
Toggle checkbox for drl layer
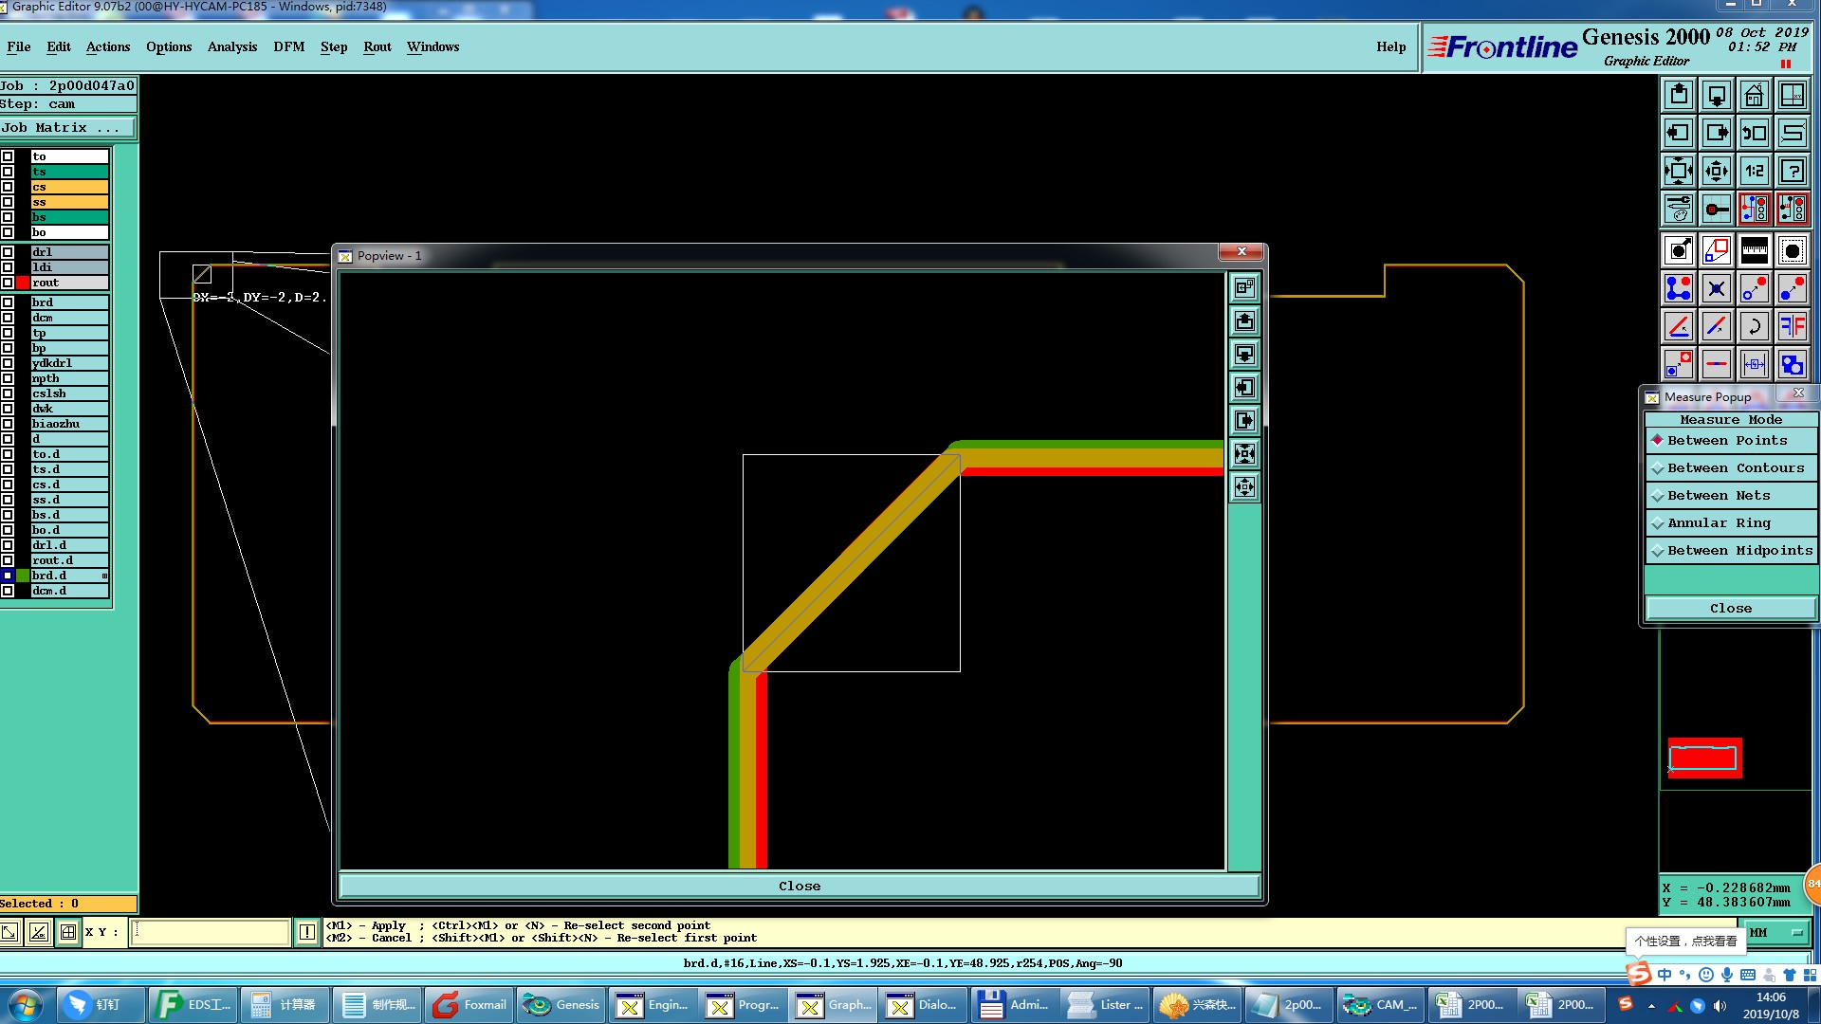(x=8, y=252)
